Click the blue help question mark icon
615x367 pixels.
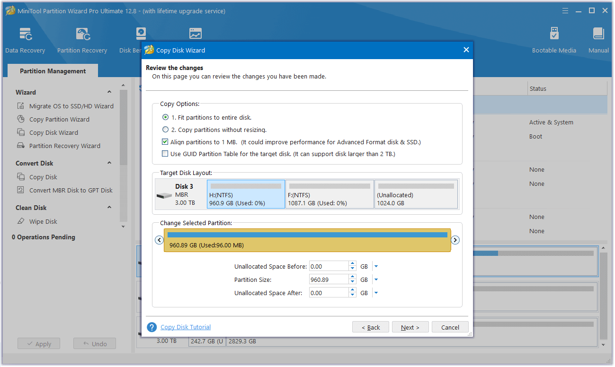click(152, 327)
